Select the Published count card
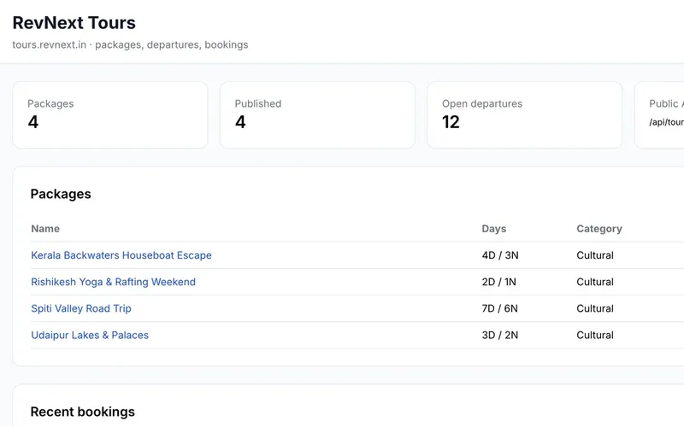 tap(317, 115)
